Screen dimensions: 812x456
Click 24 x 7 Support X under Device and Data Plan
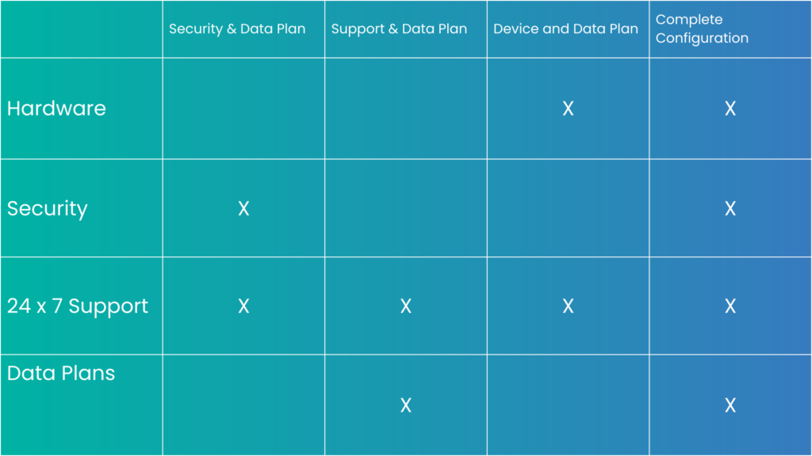coord(568,306)
